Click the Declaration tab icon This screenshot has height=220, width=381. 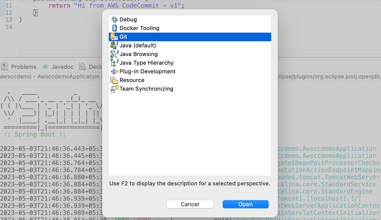pos(82,67)
